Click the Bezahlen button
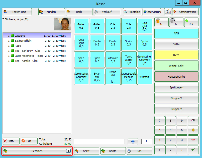 37,151
